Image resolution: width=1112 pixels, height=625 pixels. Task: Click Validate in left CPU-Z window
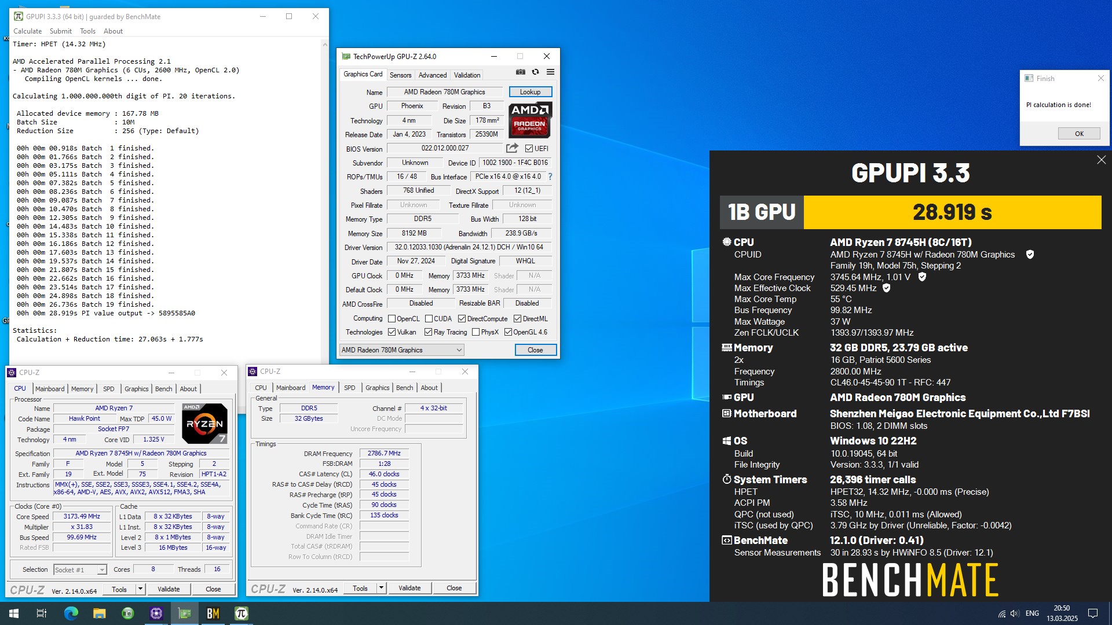coord(169,589)
